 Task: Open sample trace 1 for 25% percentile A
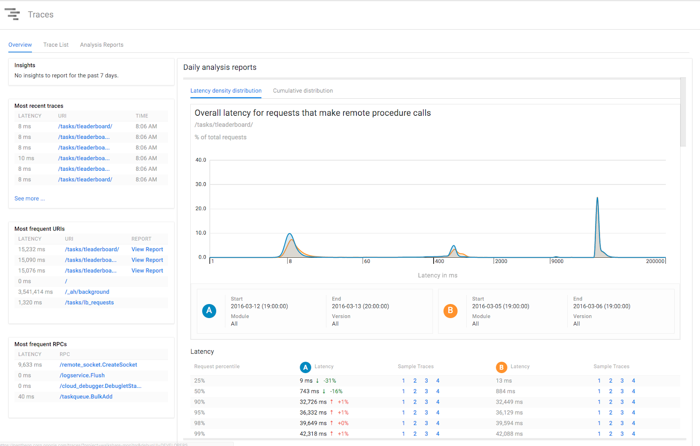point(403,381)
